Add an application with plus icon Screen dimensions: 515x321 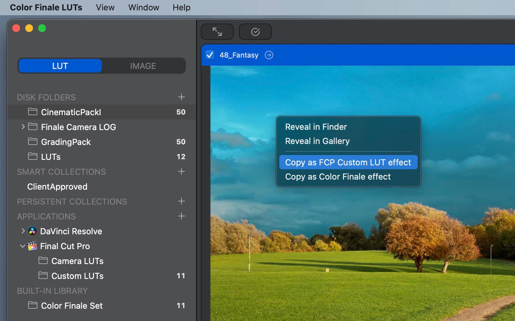[181, 216]
